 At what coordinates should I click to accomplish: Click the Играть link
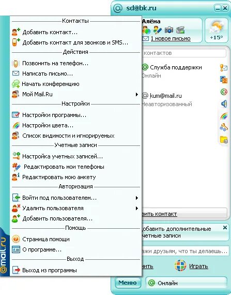198,266
